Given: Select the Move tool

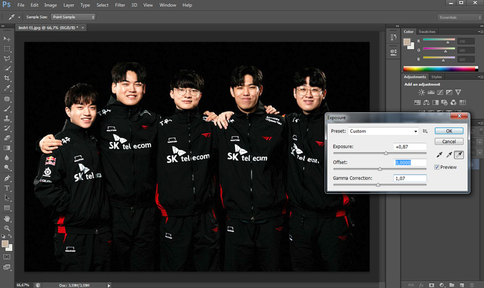Looking at the screenshot, I should [7, 39].
